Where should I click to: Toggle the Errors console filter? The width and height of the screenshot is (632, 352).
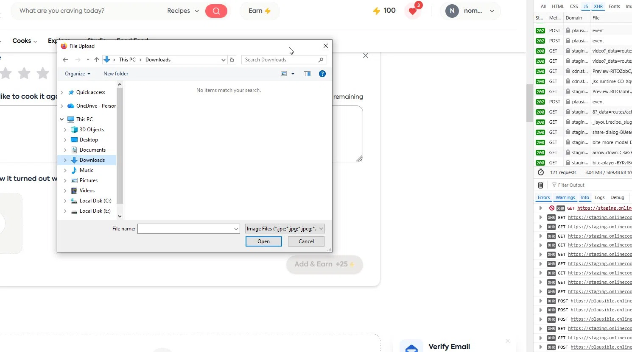click(543, 197)
